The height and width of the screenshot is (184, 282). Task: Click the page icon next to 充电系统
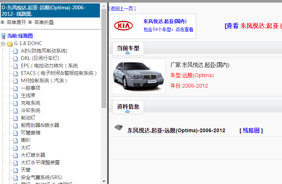coord(16,103)
